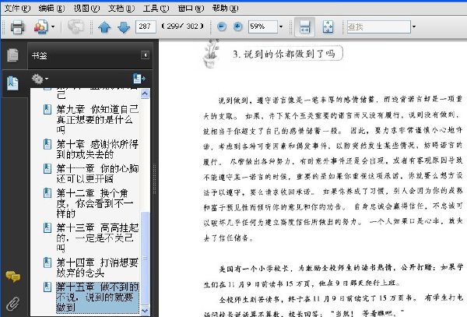The height and width of the screenshot is (317, 467).
Task: Click the new bookmark icon
Action: (x=139, y=79)
